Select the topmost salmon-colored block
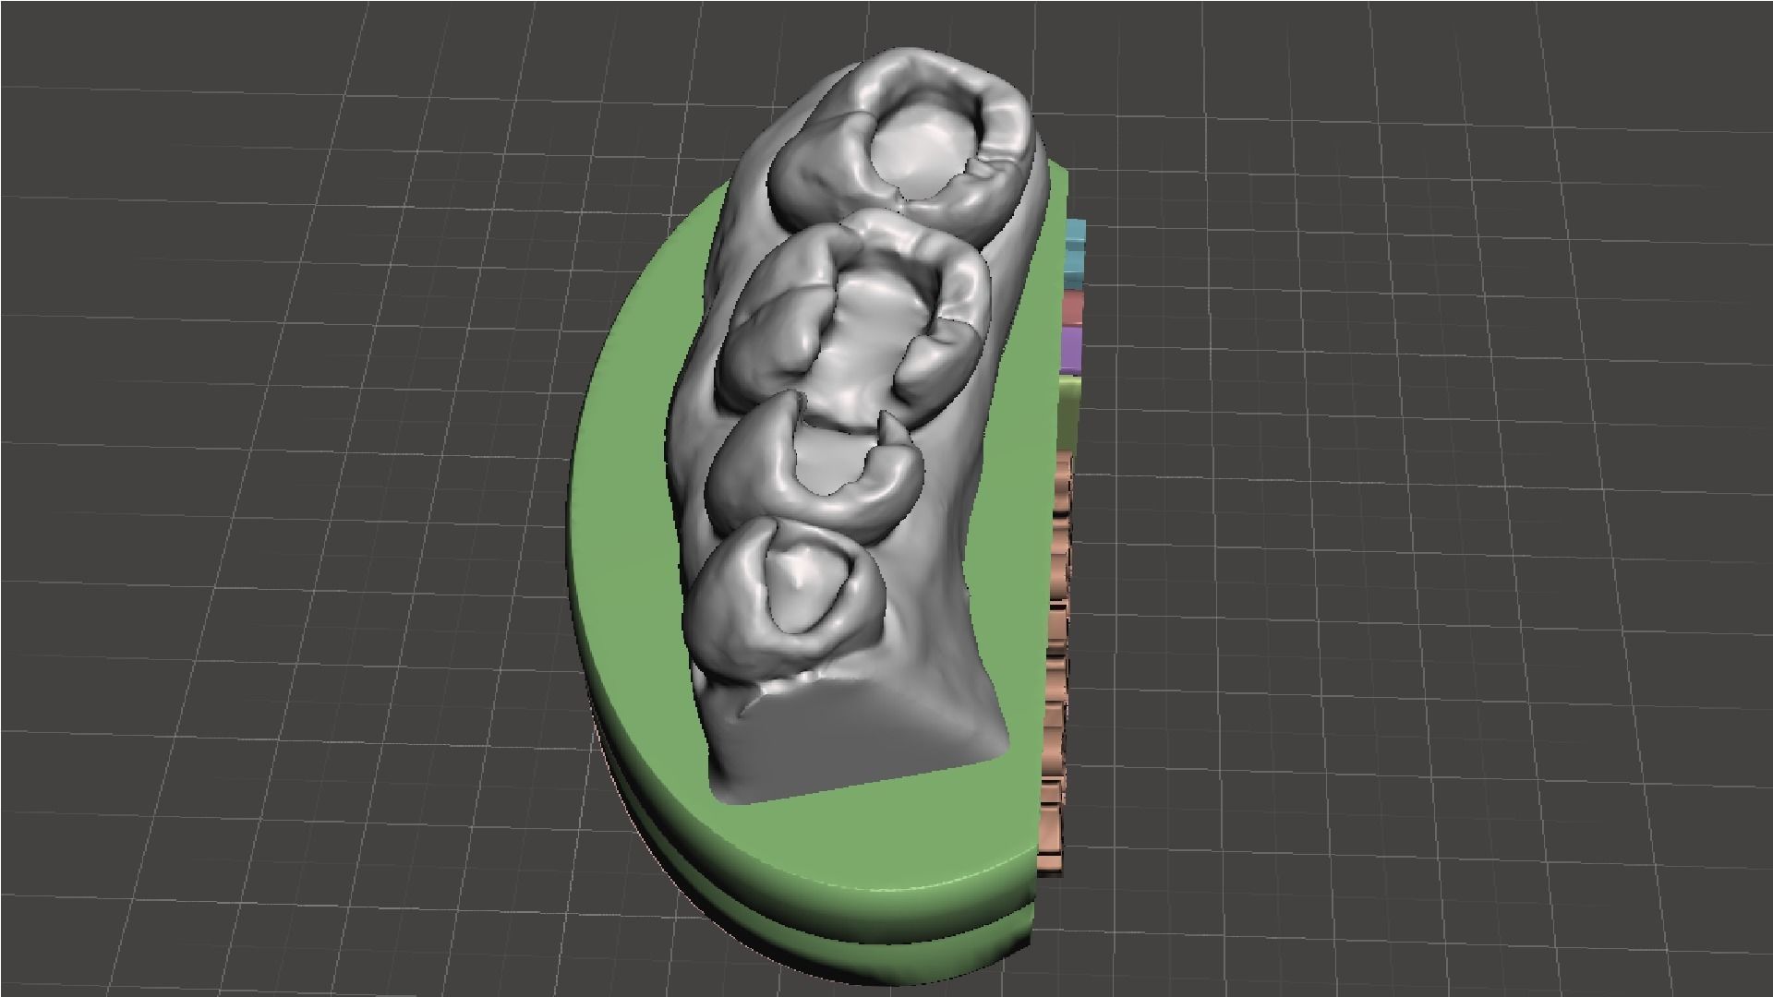This screenshot has height=997, width=1773. 1064,466
